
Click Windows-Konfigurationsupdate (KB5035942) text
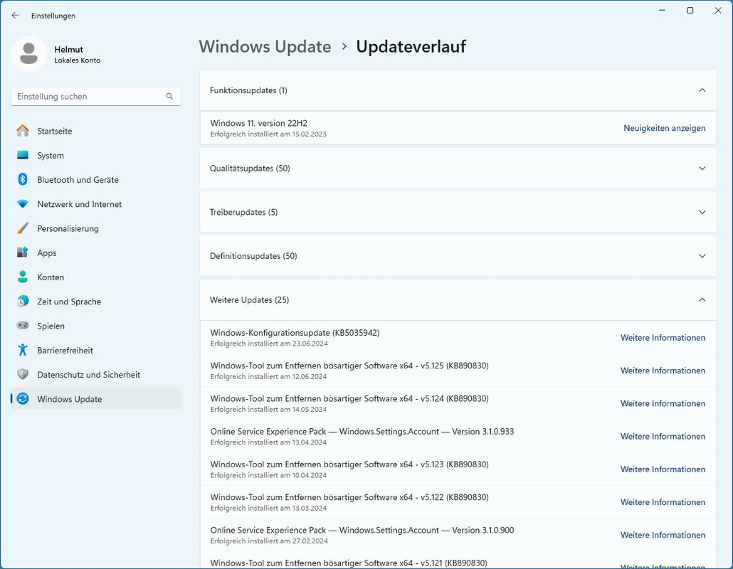point(295,333)
